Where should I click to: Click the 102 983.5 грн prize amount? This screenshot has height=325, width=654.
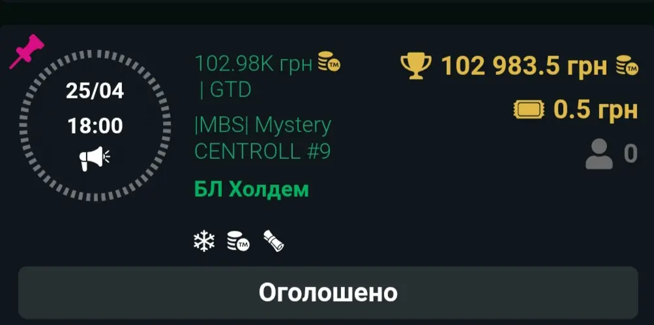pos(524,66)
